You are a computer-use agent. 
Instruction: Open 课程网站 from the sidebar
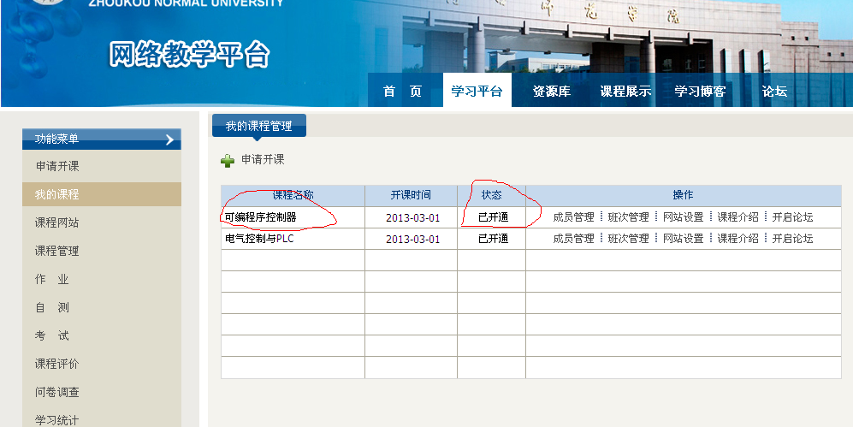(x=56, y=222)
